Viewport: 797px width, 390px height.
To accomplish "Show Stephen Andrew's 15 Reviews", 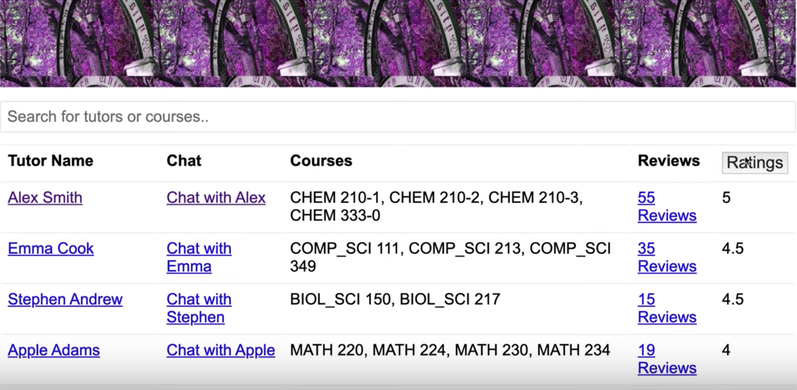I will click(667, 308).
